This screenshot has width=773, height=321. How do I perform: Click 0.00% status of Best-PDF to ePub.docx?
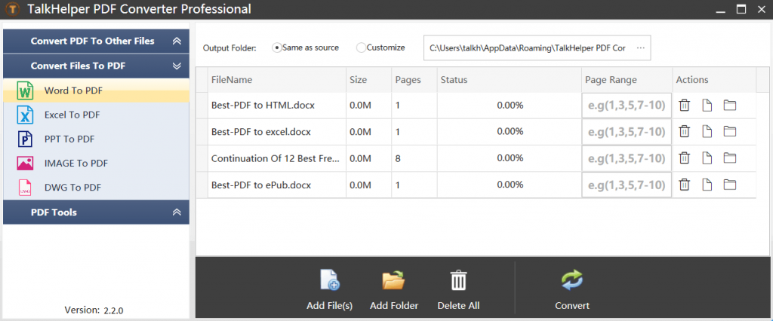click(x=510, y=185)
